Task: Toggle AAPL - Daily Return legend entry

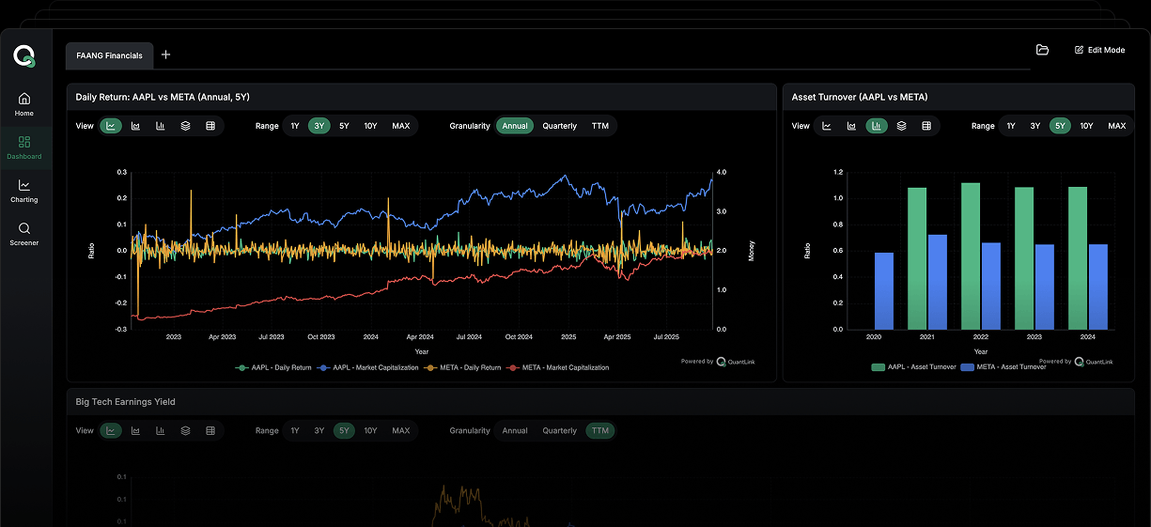Action: tap(273, 367)
